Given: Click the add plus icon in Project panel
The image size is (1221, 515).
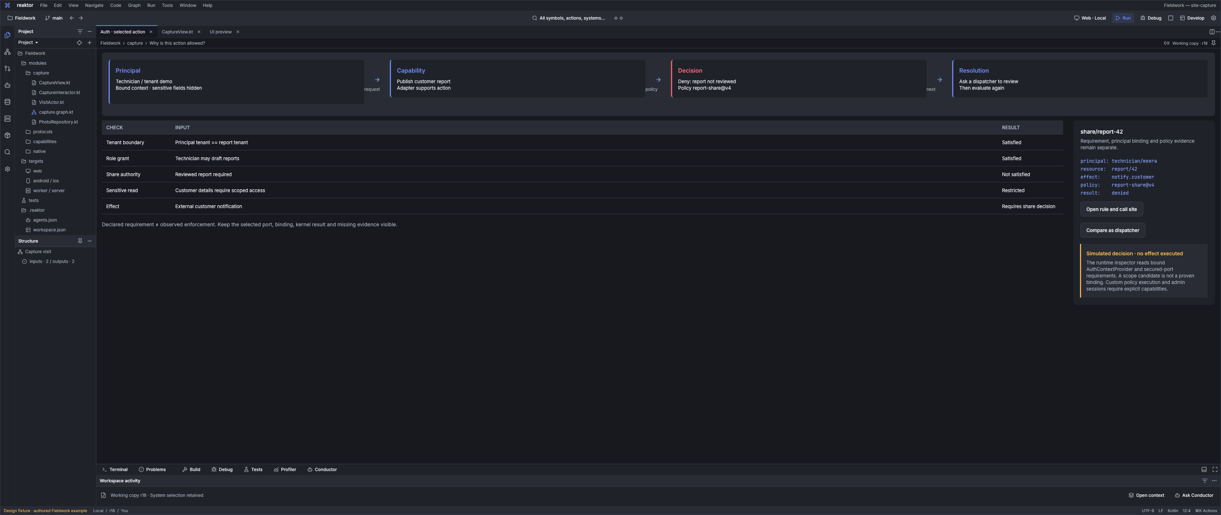Looking at the screenshot, I should coord(90,42).
